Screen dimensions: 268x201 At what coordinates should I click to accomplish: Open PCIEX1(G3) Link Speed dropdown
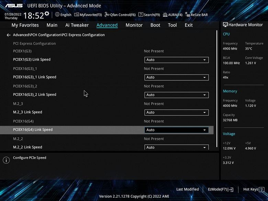tap(177, 60)
